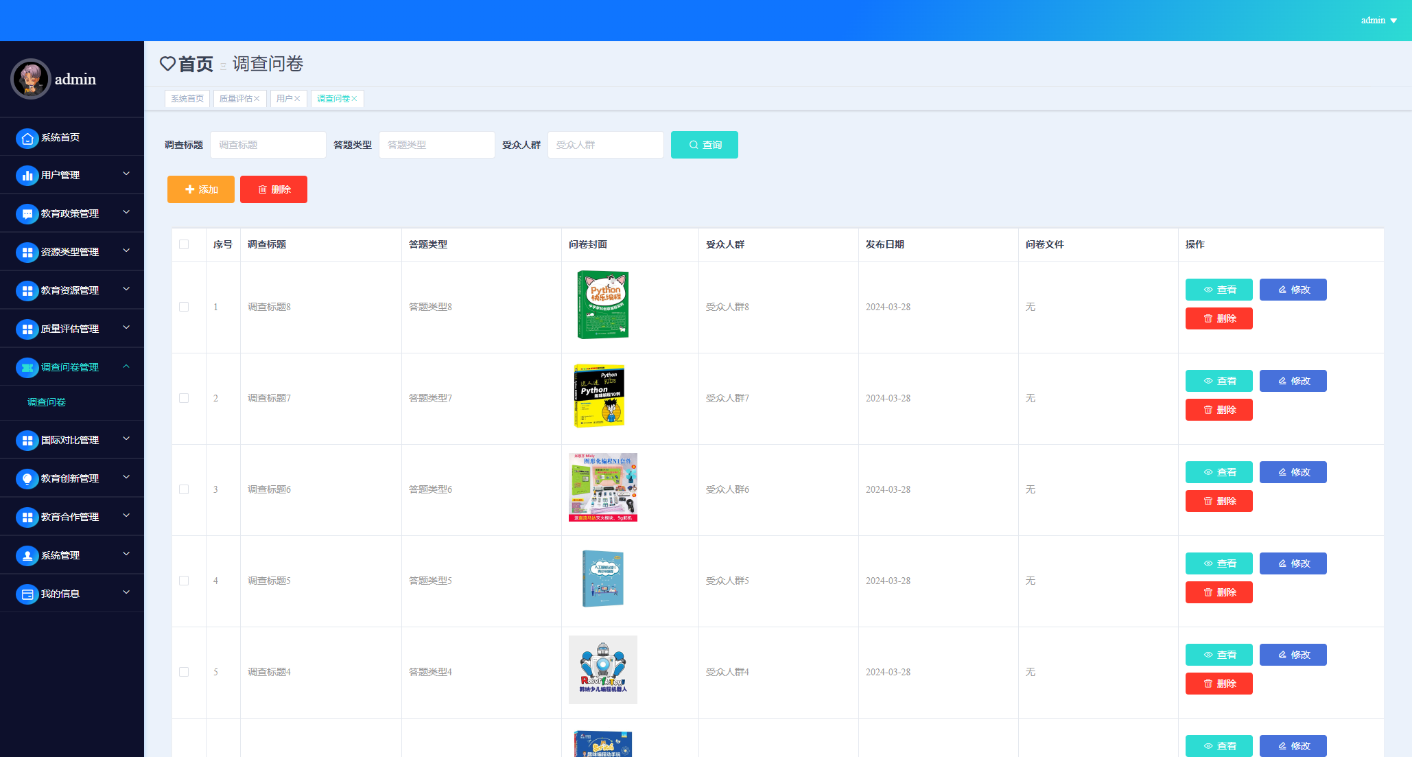Open the 调查问卷 submenu item

pos(47,402)
